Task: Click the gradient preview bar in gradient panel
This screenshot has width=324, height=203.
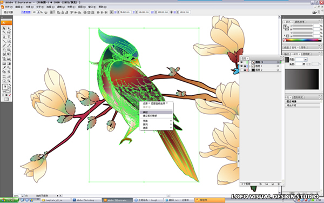Action: [x=302, y=80]
